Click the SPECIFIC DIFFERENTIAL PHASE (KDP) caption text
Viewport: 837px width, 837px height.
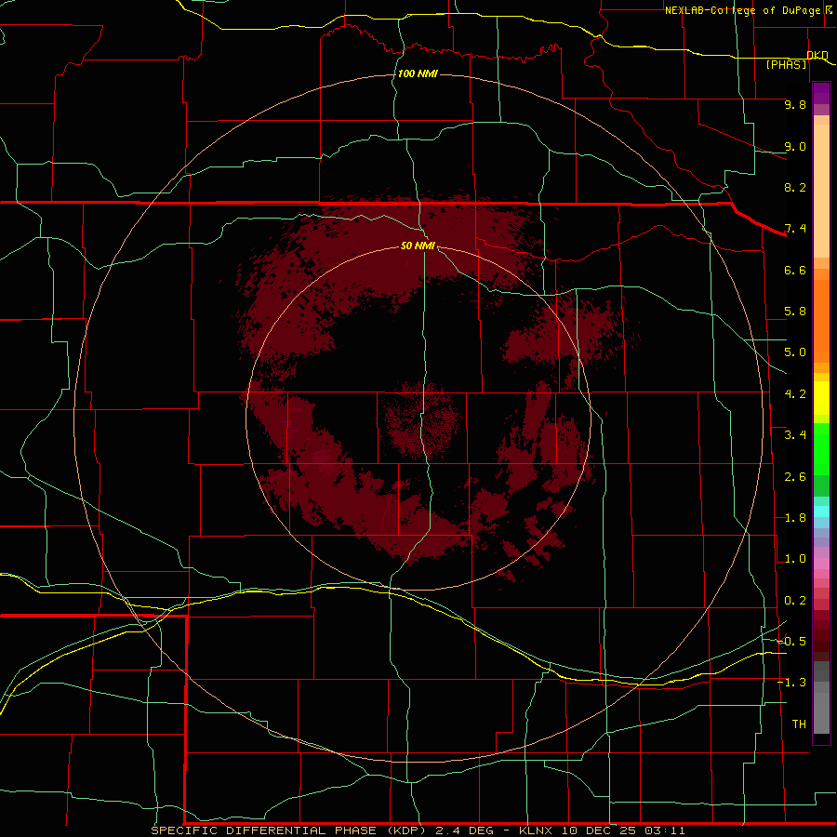(x=288, y=830)
